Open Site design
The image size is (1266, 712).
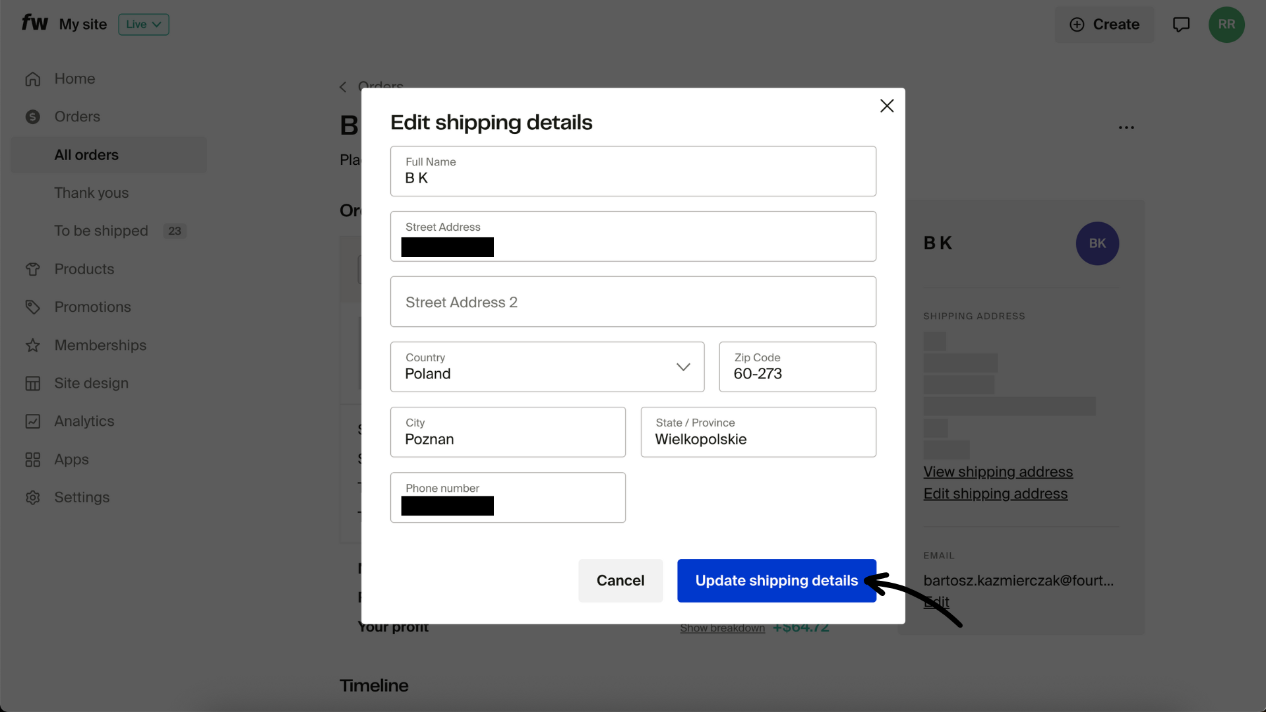(x=91, y=383)
